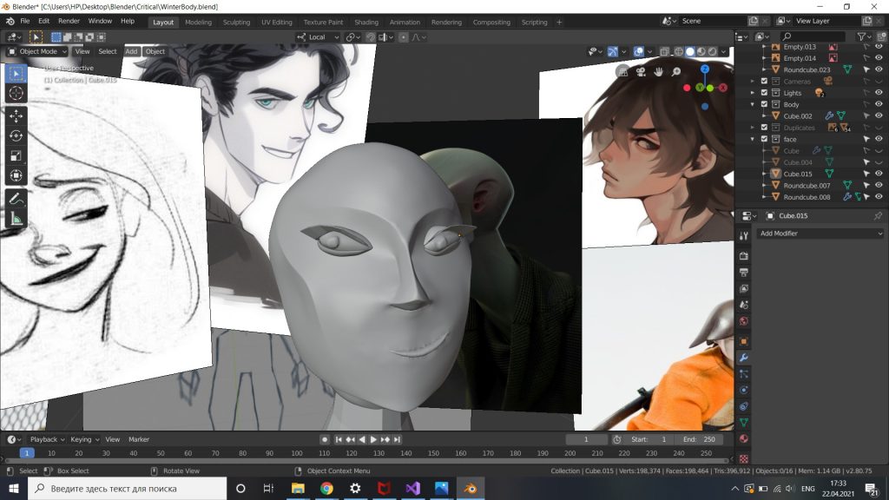Choose the Measure tool
This screenshot has height=500, width=889.
[x=16, y=219]
